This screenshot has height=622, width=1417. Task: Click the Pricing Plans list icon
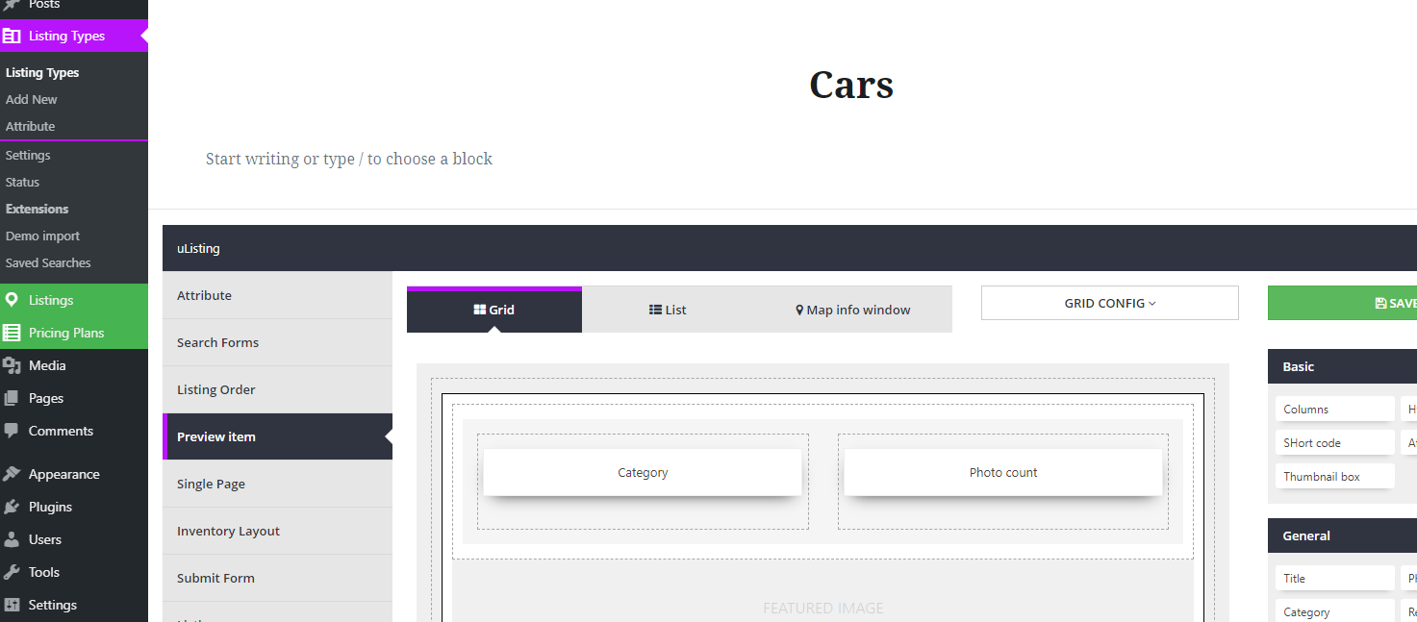pos(12,333)
